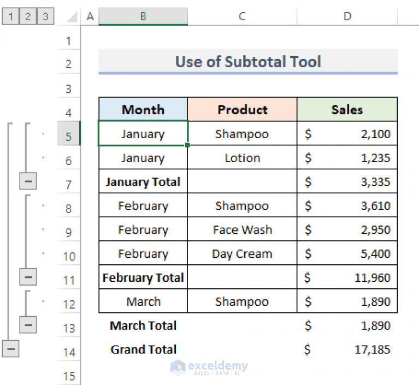This screenshot has width=419, height=385.
Task: Select the 'Sales' header cell
Action: click(x=347, y=109)
